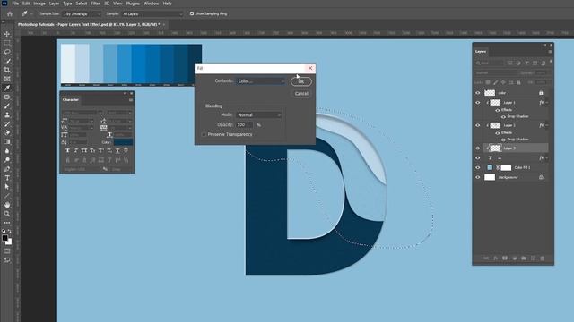This screenshot has height=322, width=574.
Task: Click the Character panel text color swatch
Action: [123, 142]
